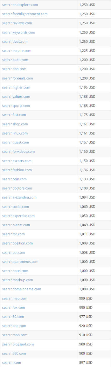Open searchhigher.com listing

(16, 87)
